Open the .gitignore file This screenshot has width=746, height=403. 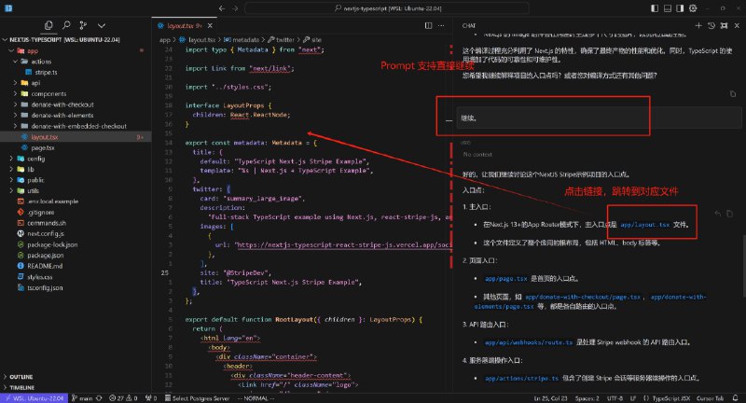coord(41,212)
